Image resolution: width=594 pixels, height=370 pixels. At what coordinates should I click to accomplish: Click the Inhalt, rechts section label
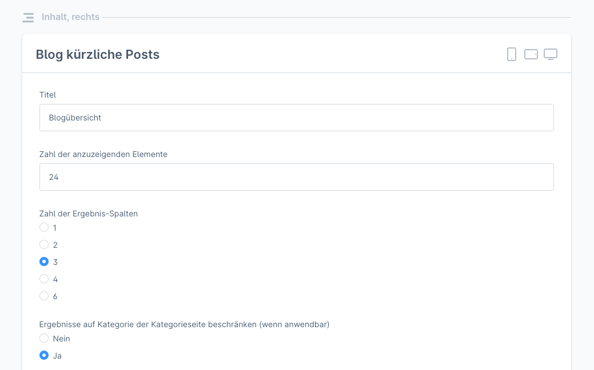tap(70, 17)
